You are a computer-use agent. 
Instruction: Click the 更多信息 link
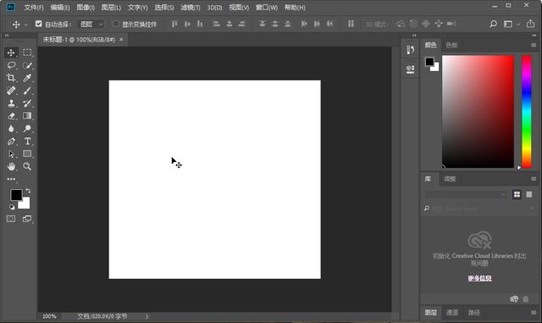tap(479, 278)
